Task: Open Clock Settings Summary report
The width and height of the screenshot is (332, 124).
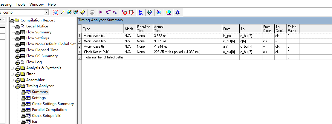Action: 53,104
